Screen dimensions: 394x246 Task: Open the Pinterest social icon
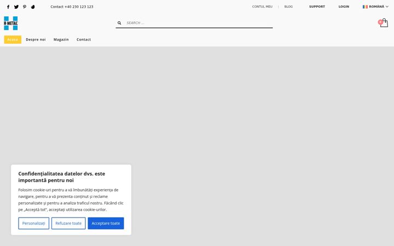(25, 7)
